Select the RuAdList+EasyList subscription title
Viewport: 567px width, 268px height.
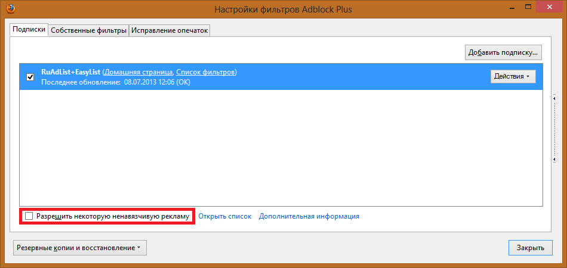pos(70,72)
